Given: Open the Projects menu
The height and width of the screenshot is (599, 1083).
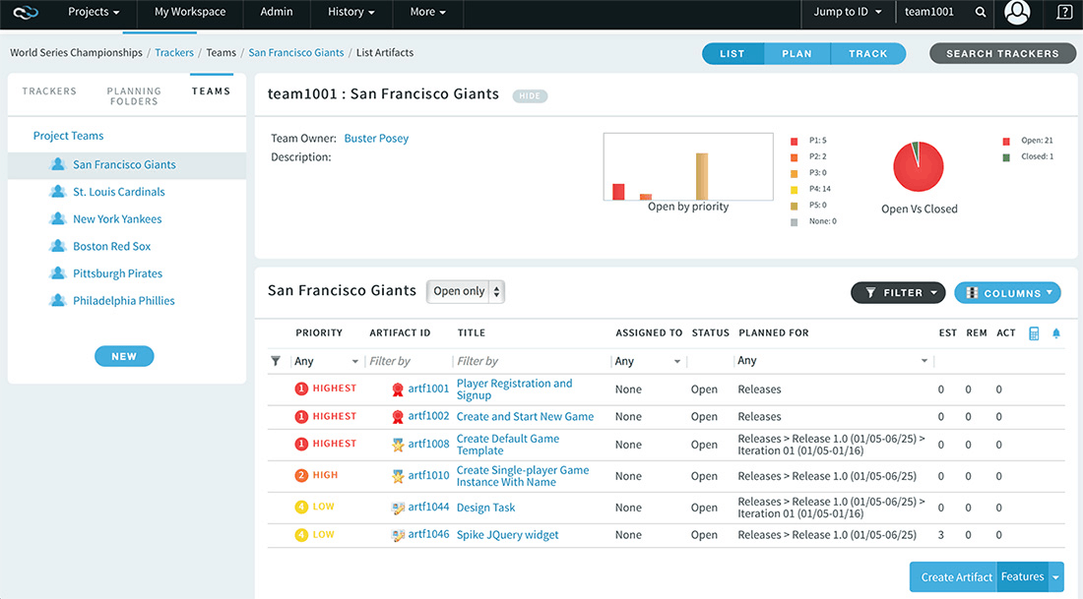Looking at the screenshot, I should 94,13.
